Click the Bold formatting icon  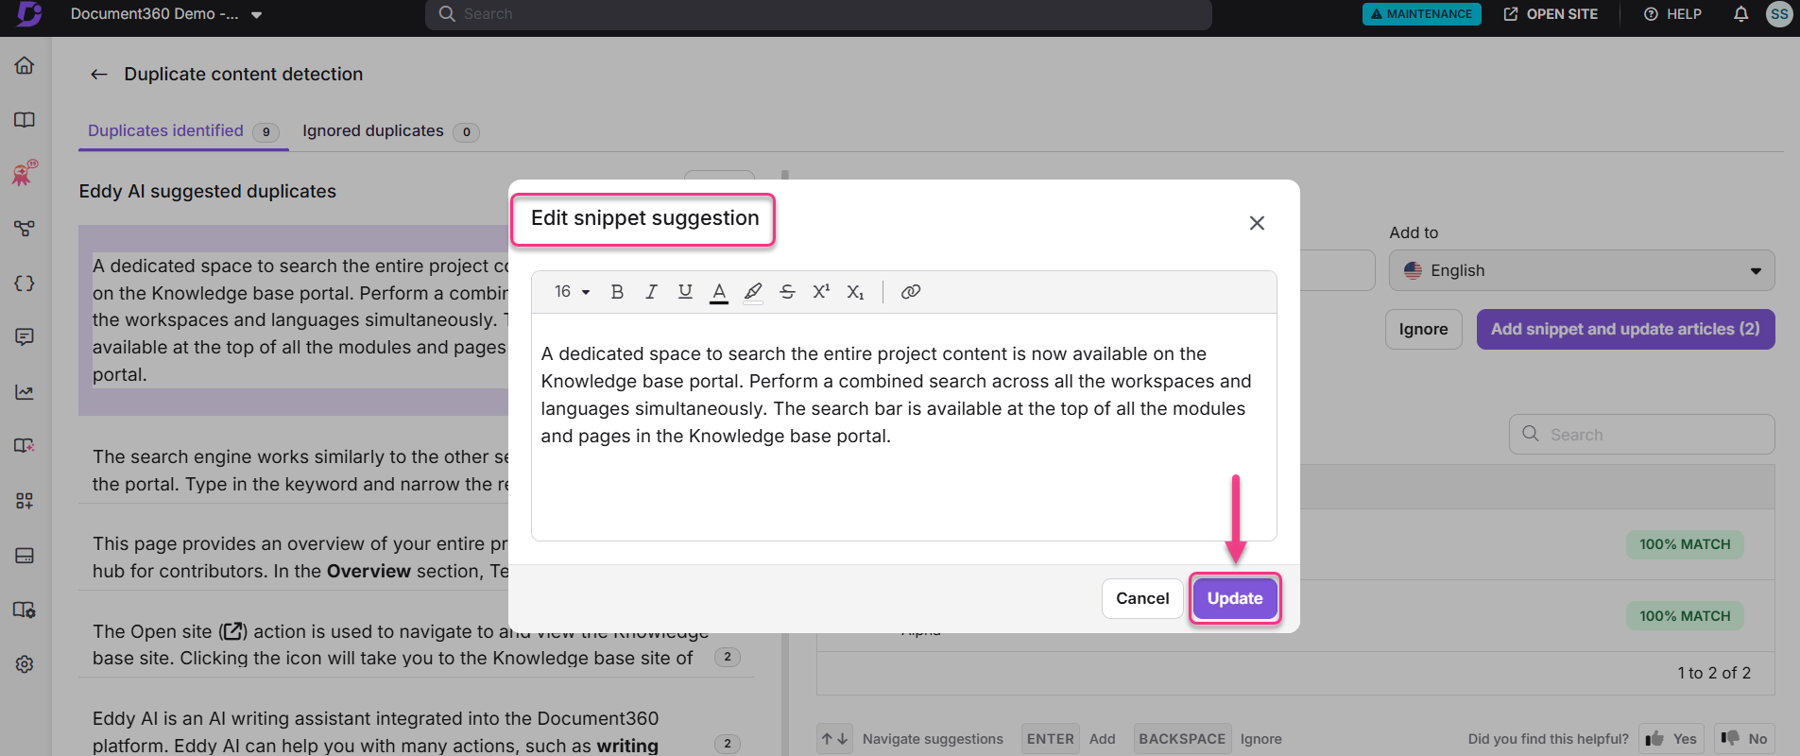click(617, 292)
